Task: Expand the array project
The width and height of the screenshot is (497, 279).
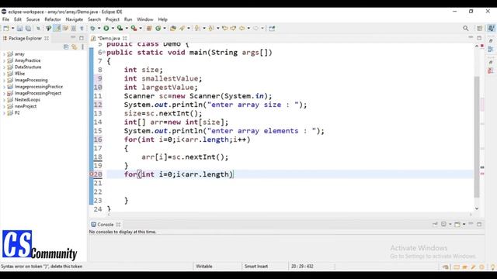Action: tap(4, 54)
